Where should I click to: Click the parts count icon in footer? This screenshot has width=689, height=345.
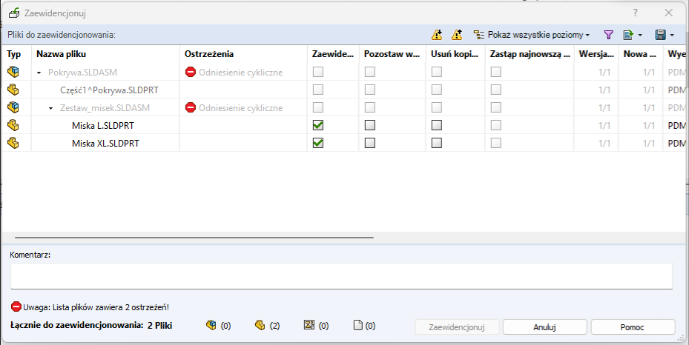pyautogui.click(x=260, y=325)
